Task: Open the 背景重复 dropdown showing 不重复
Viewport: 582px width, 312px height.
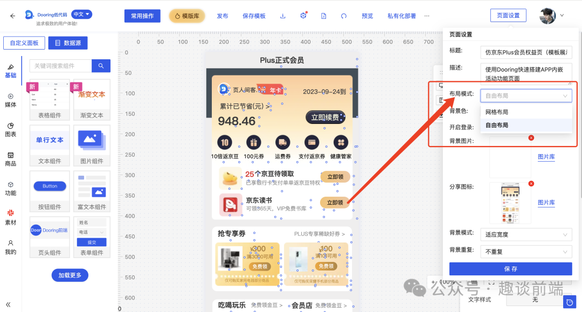Action: tap(525, 252)
